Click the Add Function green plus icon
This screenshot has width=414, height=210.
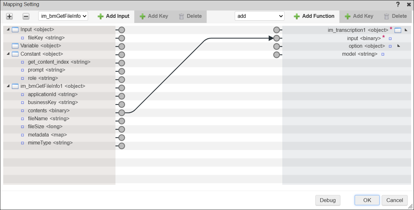297,16
